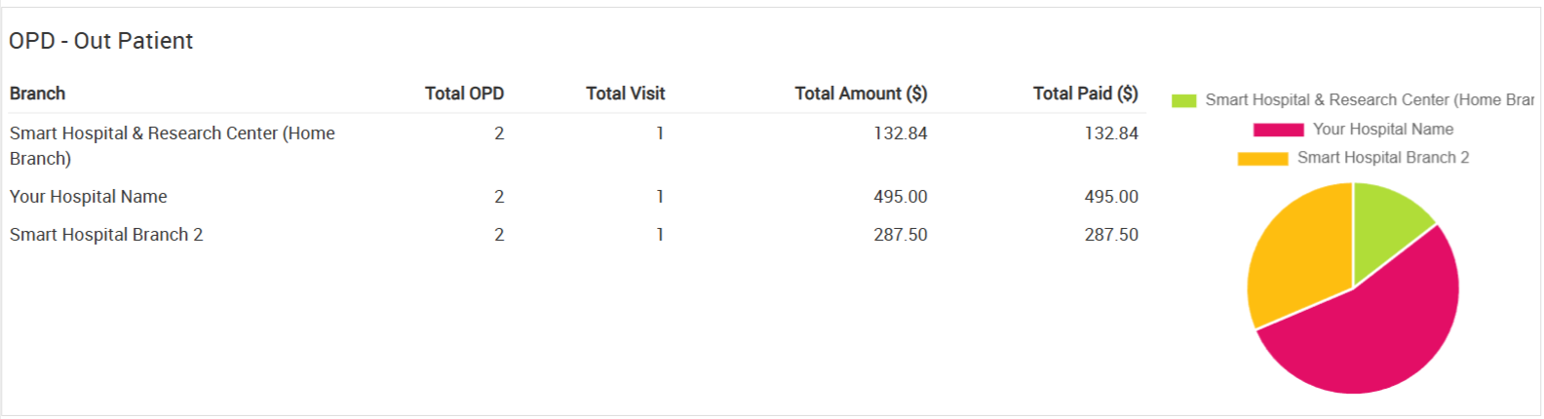Toggle the Smart Hospital Branch 2 legend label
This screenshot has width=1544, height=419.
point(1382,158)
